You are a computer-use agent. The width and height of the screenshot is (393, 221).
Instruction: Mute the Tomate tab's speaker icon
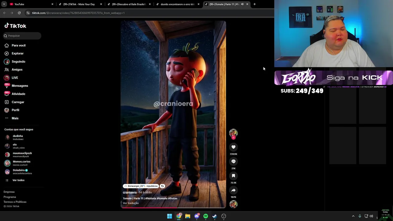pos(242,4)
